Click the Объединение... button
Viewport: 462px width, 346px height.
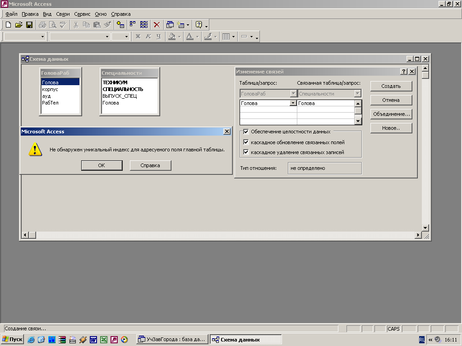391,114
